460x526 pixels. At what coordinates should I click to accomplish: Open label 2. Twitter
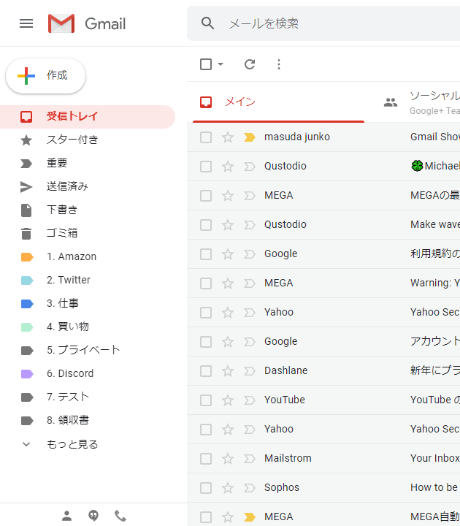pyautogui.click(x=87, y=280)
